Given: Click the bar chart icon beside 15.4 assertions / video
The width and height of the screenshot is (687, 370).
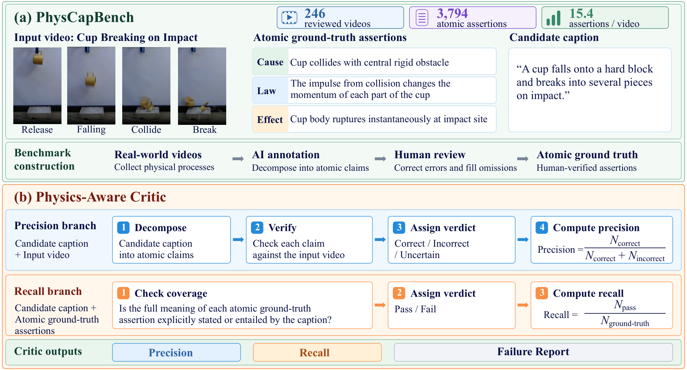Looking at the screenshot, I should tap(553, 18).
